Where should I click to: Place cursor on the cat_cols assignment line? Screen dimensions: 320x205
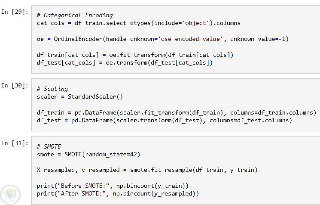tap(139, 23)
